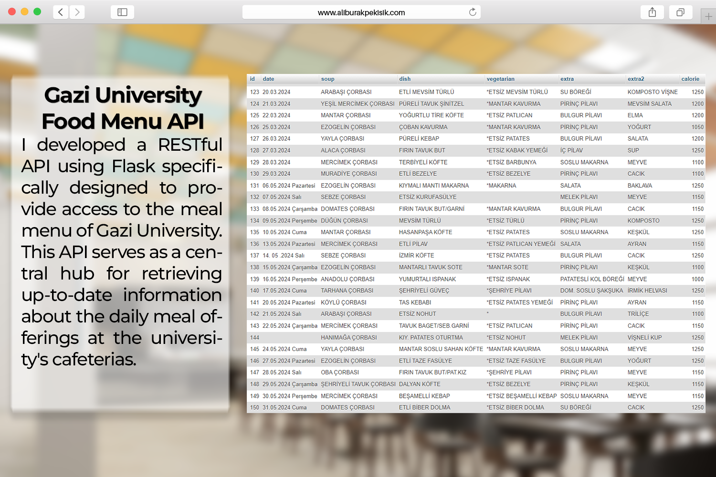Viewport: 716px width, 477px height.
Task: Select 'TERBİYELİ KÖFTE' dish cell
Action: [x=423, y=162]
